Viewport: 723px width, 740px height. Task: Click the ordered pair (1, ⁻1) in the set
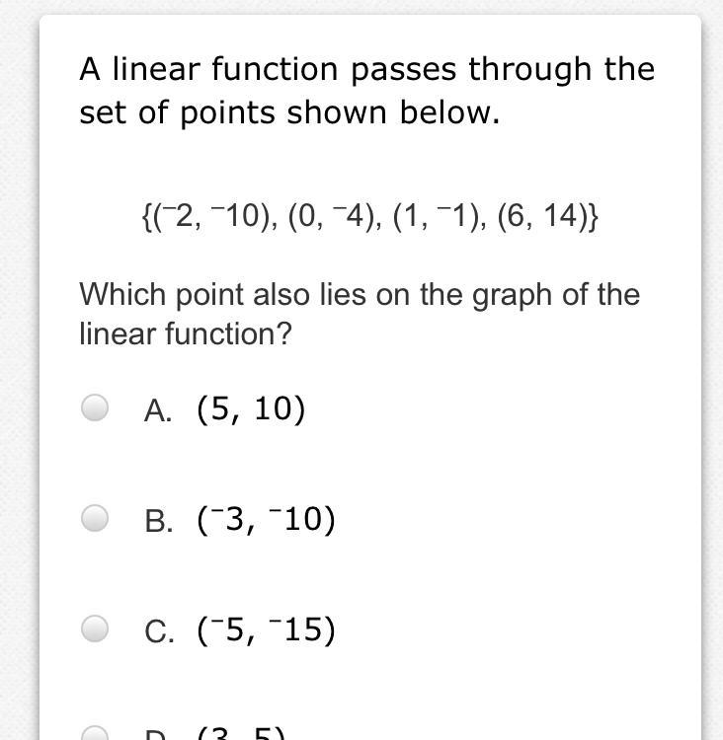point(434,217)
